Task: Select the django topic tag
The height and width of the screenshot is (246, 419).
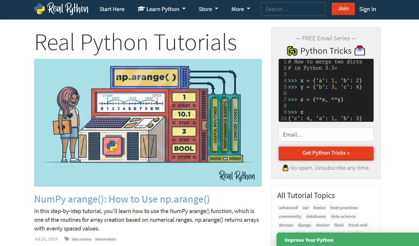Action: click(x=304, y=225)
